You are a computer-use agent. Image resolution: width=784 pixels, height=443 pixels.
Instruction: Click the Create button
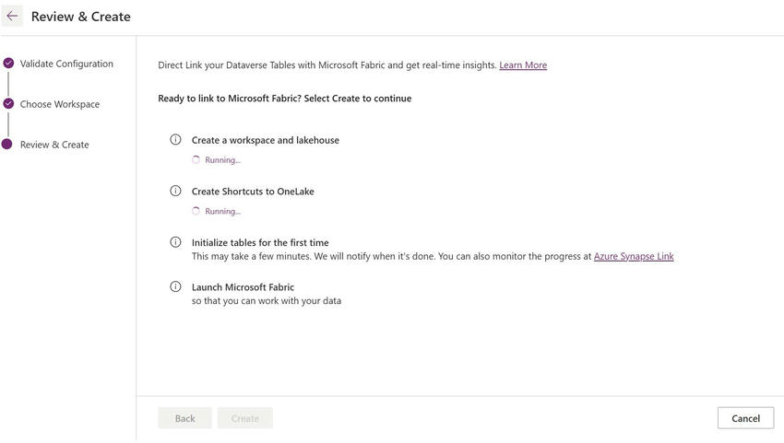244,418
